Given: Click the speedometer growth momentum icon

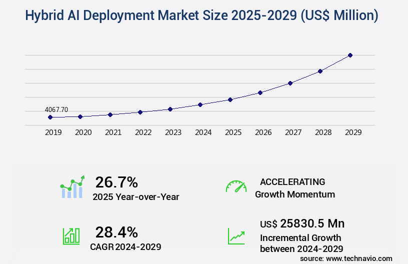Looking at the screenshot, I should pyautogui.click(x=235, y=186).
